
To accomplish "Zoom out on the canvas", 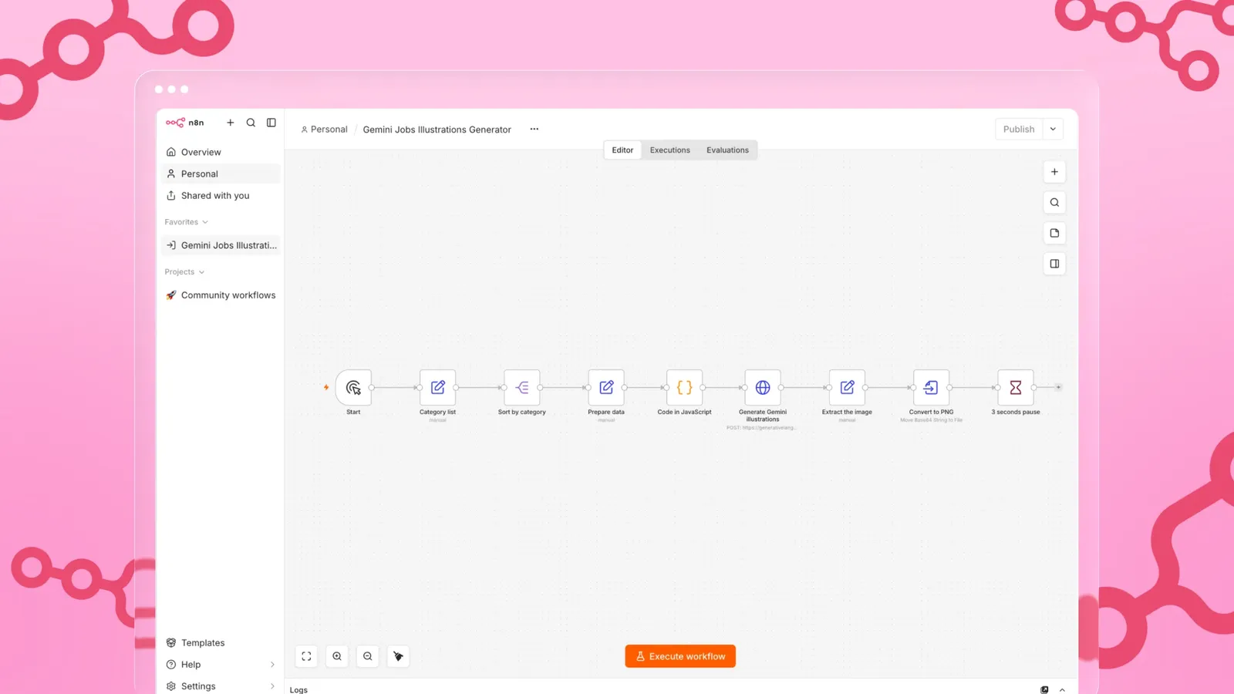I will (368, 656).
